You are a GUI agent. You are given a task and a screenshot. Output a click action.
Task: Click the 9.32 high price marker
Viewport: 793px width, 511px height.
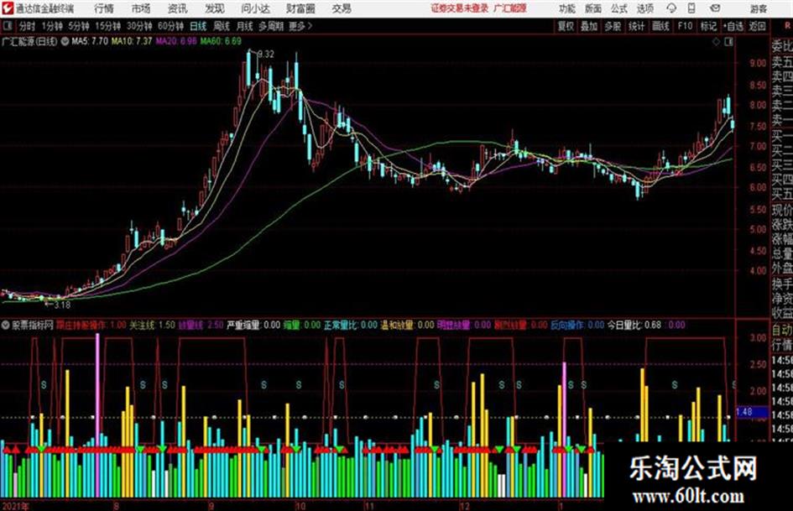265,54
